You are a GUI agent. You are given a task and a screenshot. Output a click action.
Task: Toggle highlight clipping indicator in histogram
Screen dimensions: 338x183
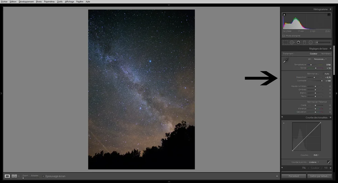329,15
